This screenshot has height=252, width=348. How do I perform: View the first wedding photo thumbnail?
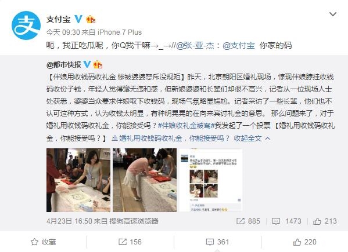click(78, 180)
